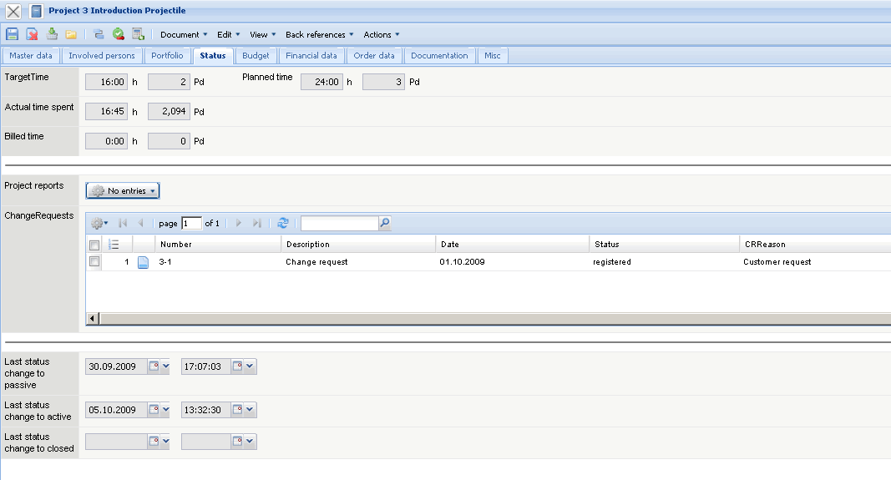Expand the Project reports 'No entries' dropdown
The image size is (891, 480).
tap(123, 191)
